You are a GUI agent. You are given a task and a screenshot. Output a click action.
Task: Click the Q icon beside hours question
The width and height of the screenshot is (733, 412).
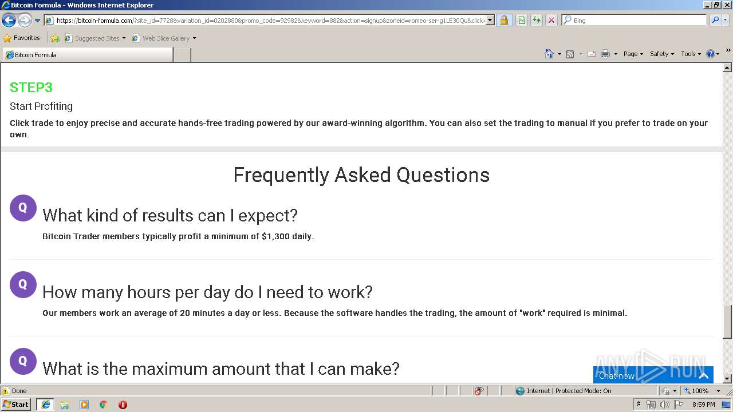pyautogui.click(x=23, y=284)
